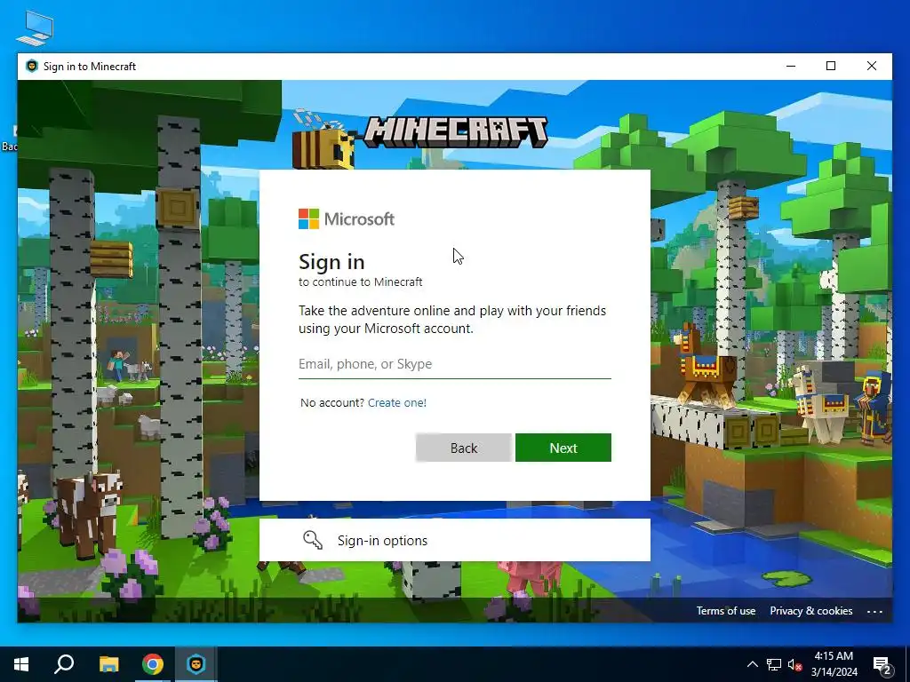Show hidden system tray icons

point(752,664)
